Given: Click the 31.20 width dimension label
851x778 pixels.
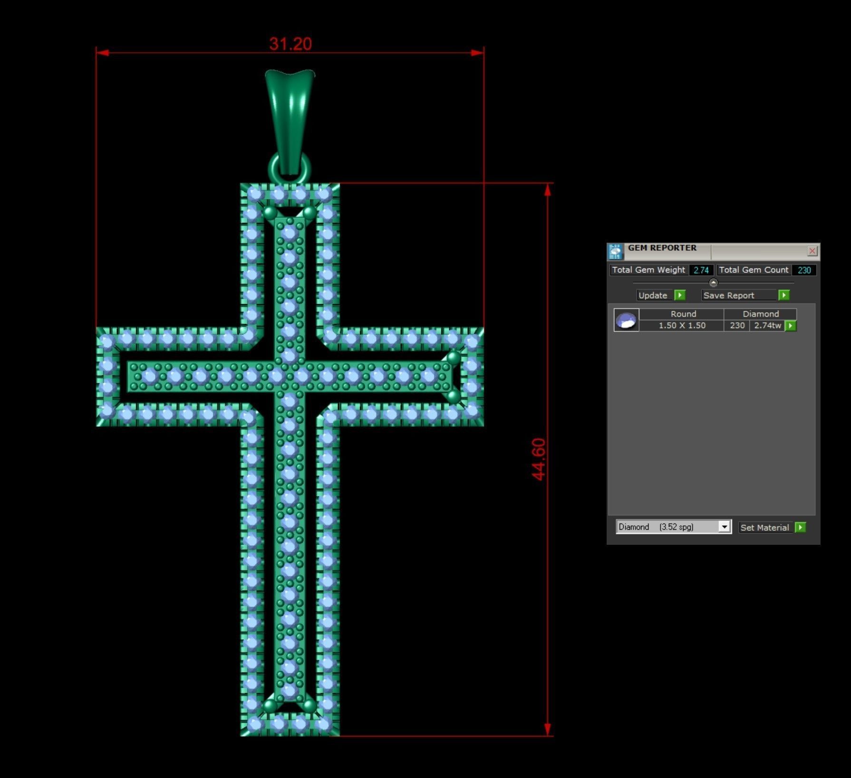Looking at the screenshot, I should point(290,44).
